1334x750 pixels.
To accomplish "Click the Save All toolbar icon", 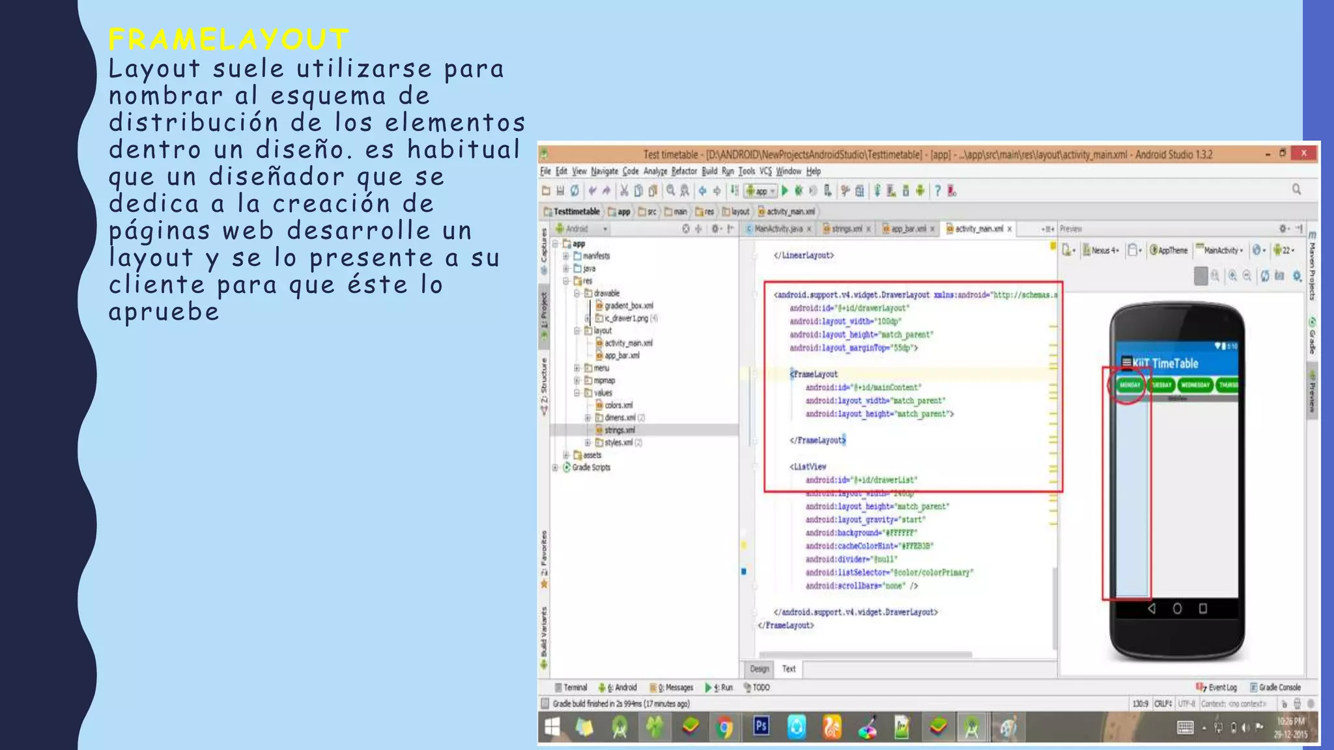I will [x=560, y=191].
